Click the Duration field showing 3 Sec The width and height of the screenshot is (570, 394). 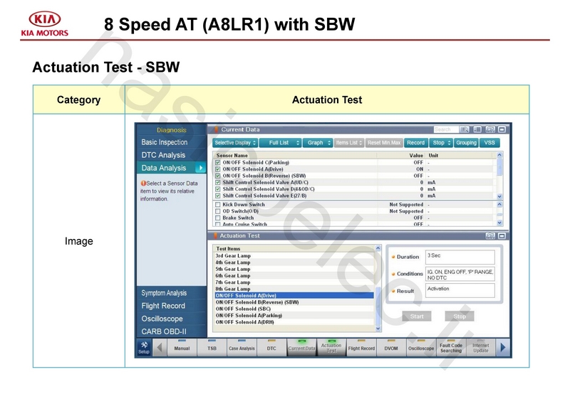click(x=460, y=257)
